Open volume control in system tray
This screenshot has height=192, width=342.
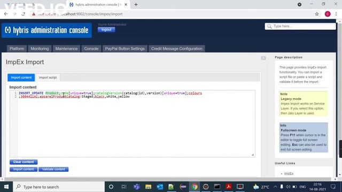coord(288,187)
